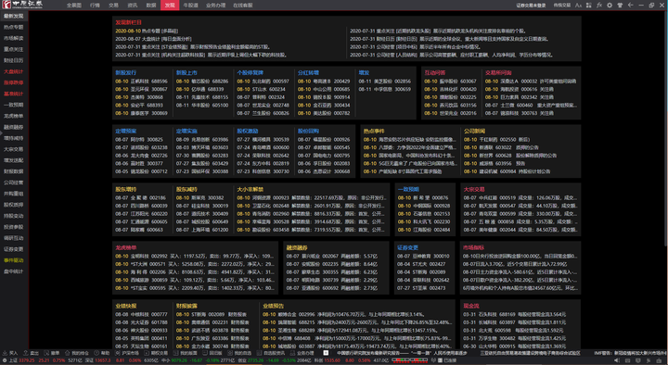Click the back arrow icon in title bar
This screenshot has width=668, height=365.
(631, 6)
